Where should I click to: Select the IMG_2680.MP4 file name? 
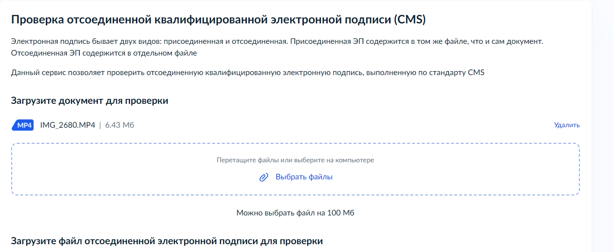68,125
